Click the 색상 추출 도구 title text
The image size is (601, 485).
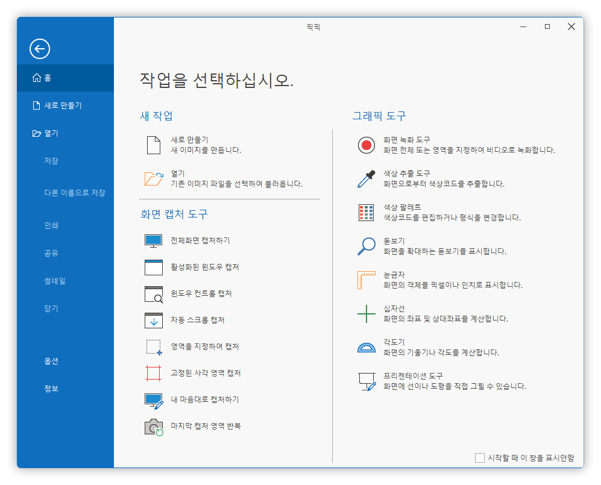click(407, 174)
